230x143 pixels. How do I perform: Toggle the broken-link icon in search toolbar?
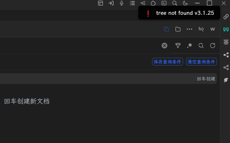(201, 29)
